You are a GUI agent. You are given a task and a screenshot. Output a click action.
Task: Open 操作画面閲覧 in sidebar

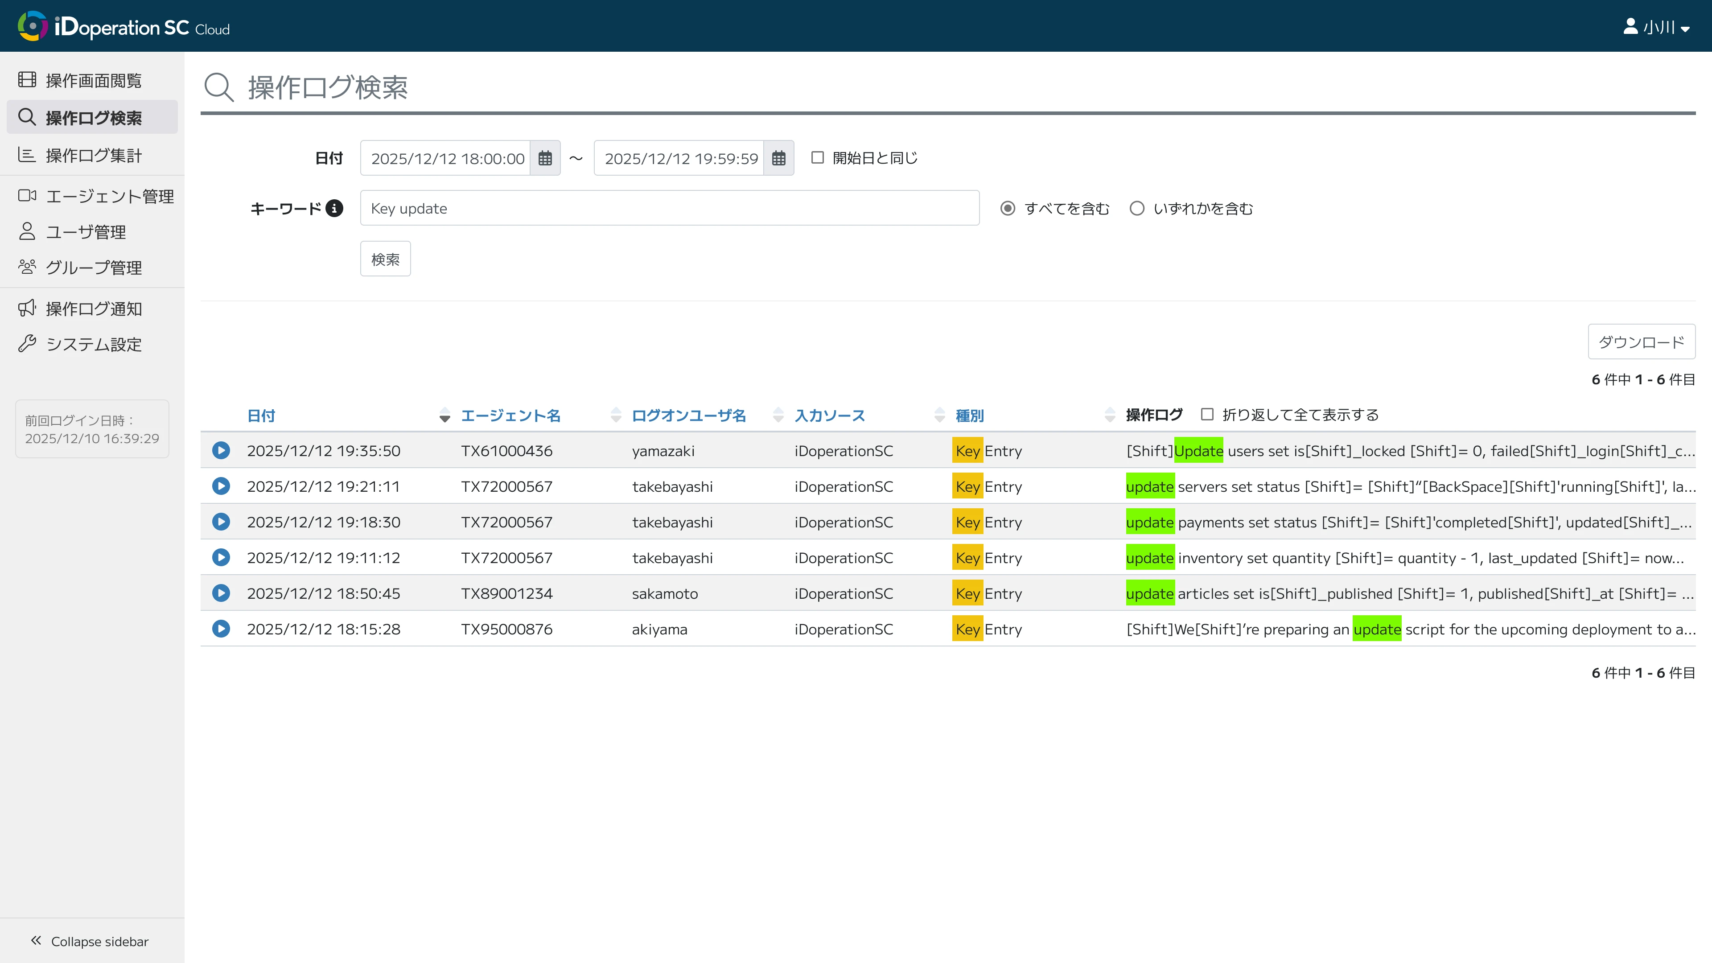[x=93, y=80]
